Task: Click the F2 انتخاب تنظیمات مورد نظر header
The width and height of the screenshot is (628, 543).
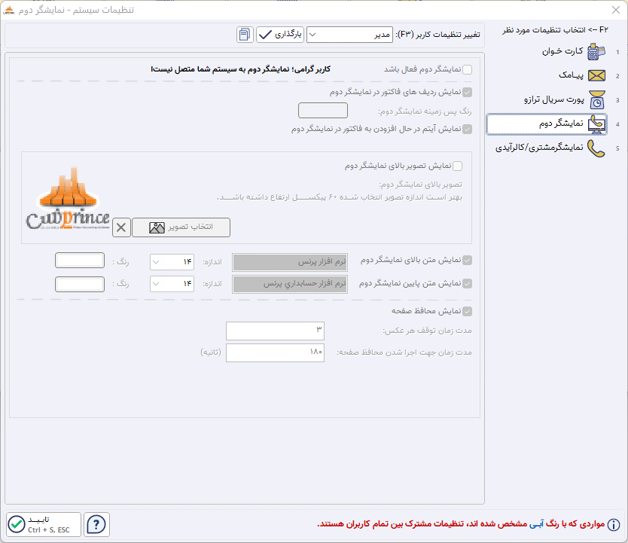Action: point(556,30)
